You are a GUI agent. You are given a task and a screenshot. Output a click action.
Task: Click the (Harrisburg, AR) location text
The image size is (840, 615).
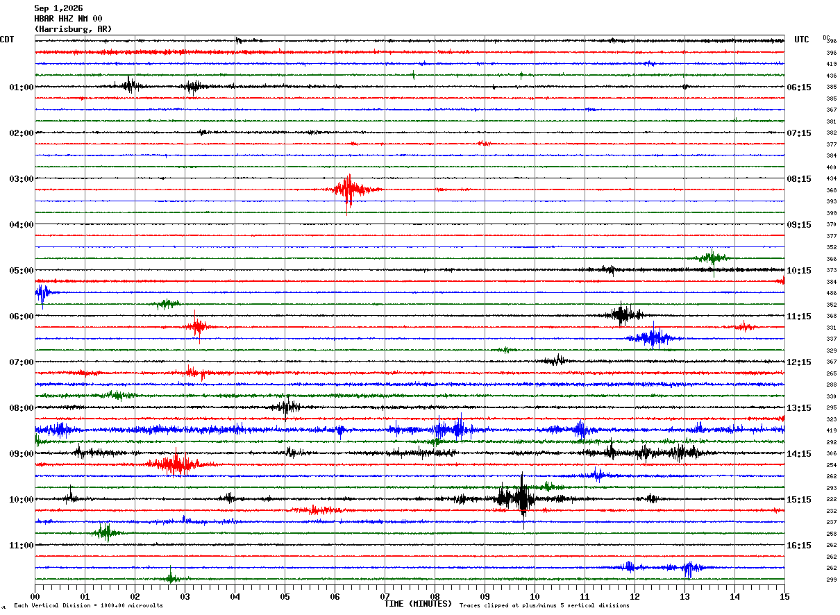73,29
